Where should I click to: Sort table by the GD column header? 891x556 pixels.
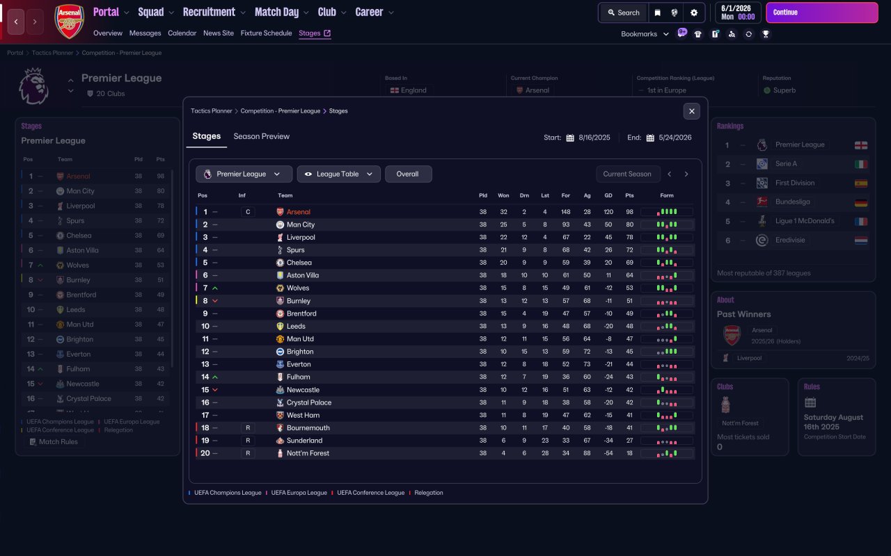click(608, 195)
